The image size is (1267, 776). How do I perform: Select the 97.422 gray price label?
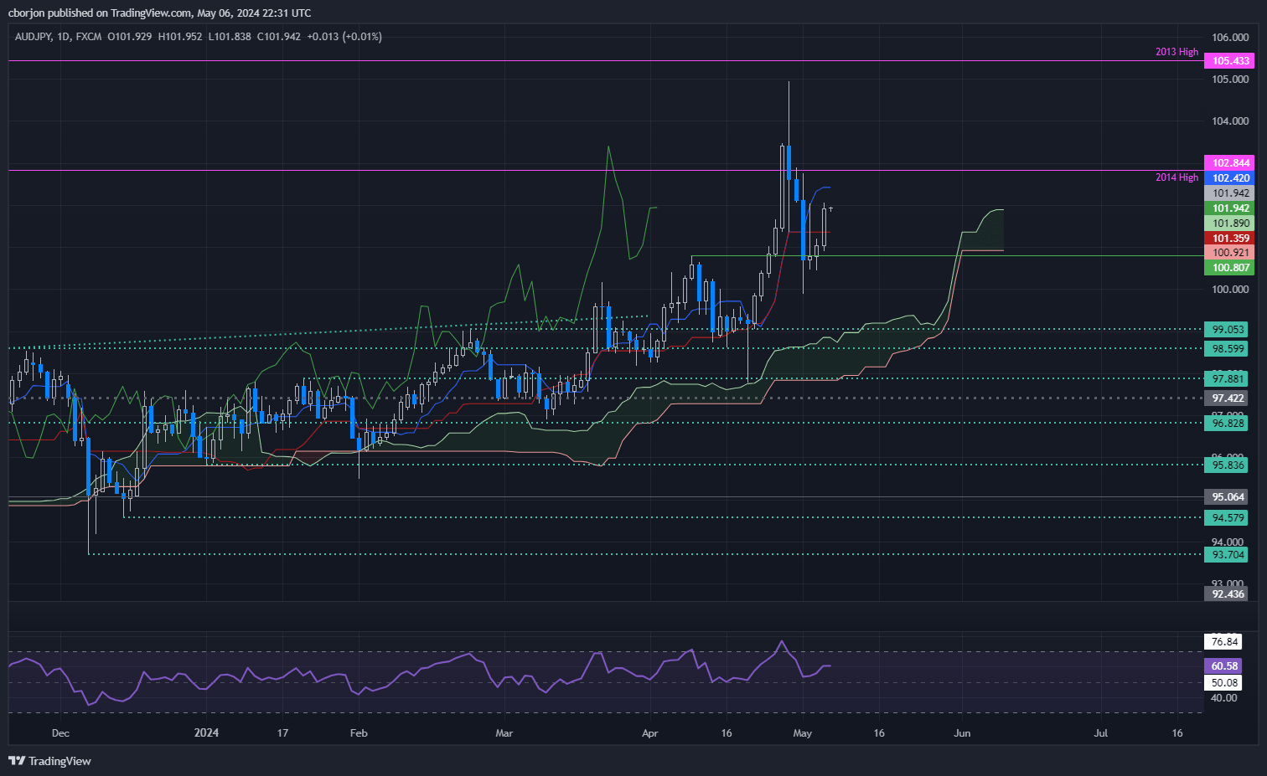[x=1227, y=398]
